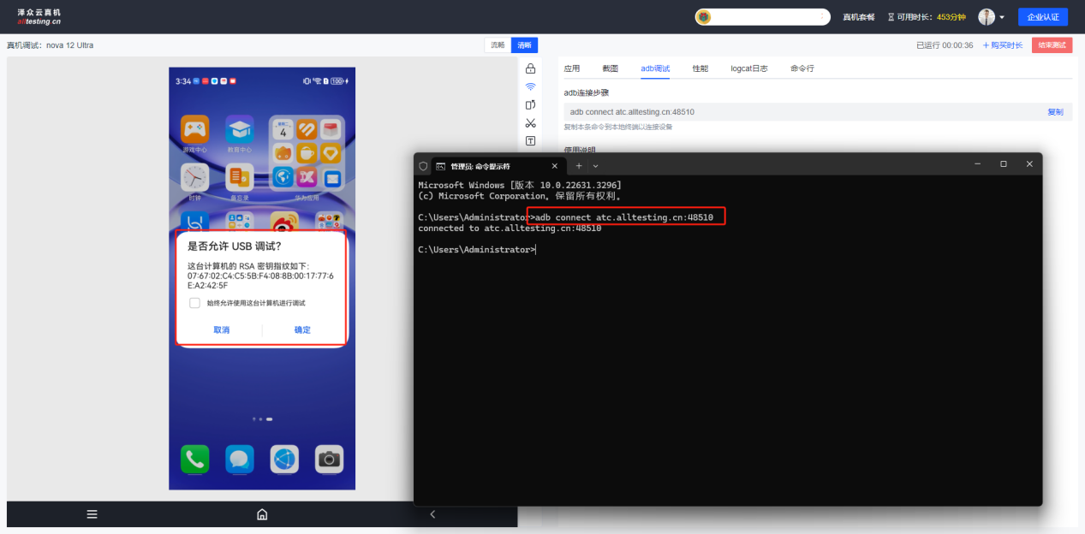Click the scissors icon in sidebar
Image resolution: width=1085 pixels, height=534 pixels.
tap(530, 123)
